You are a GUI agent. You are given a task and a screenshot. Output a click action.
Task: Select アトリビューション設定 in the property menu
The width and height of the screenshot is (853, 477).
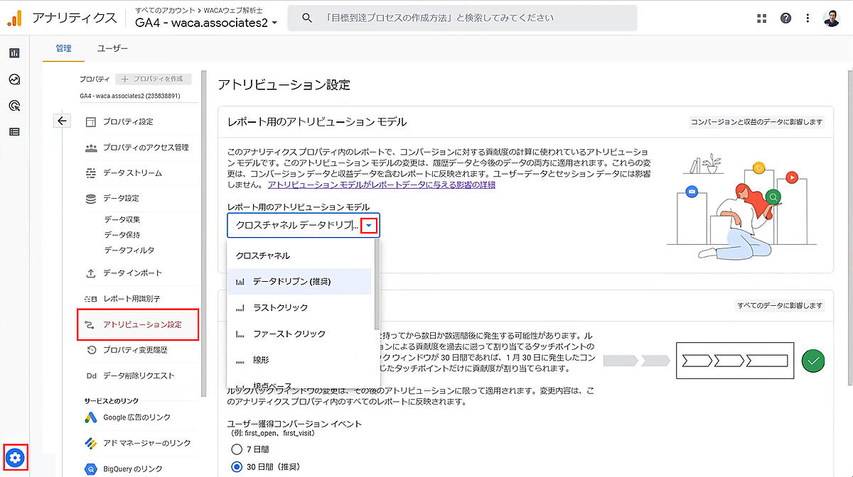pos(141,324)
